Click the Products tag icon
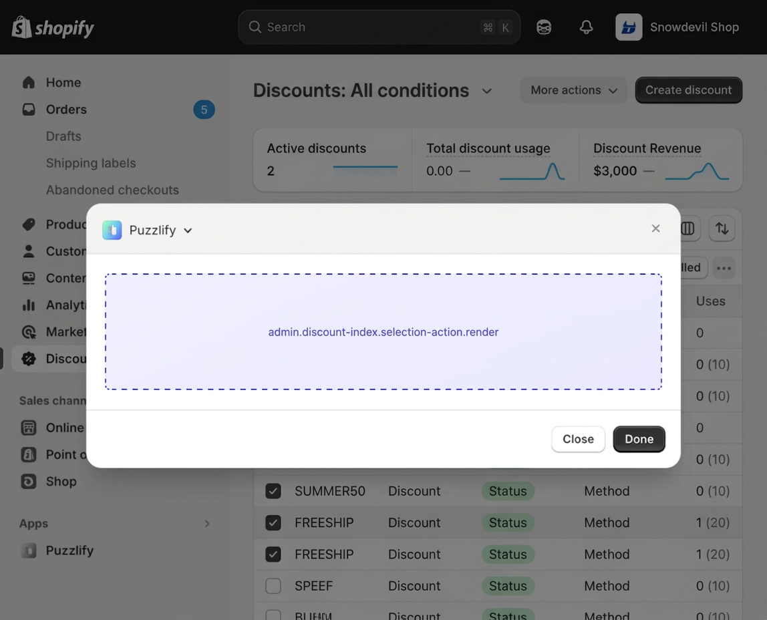 coord(29,224)
